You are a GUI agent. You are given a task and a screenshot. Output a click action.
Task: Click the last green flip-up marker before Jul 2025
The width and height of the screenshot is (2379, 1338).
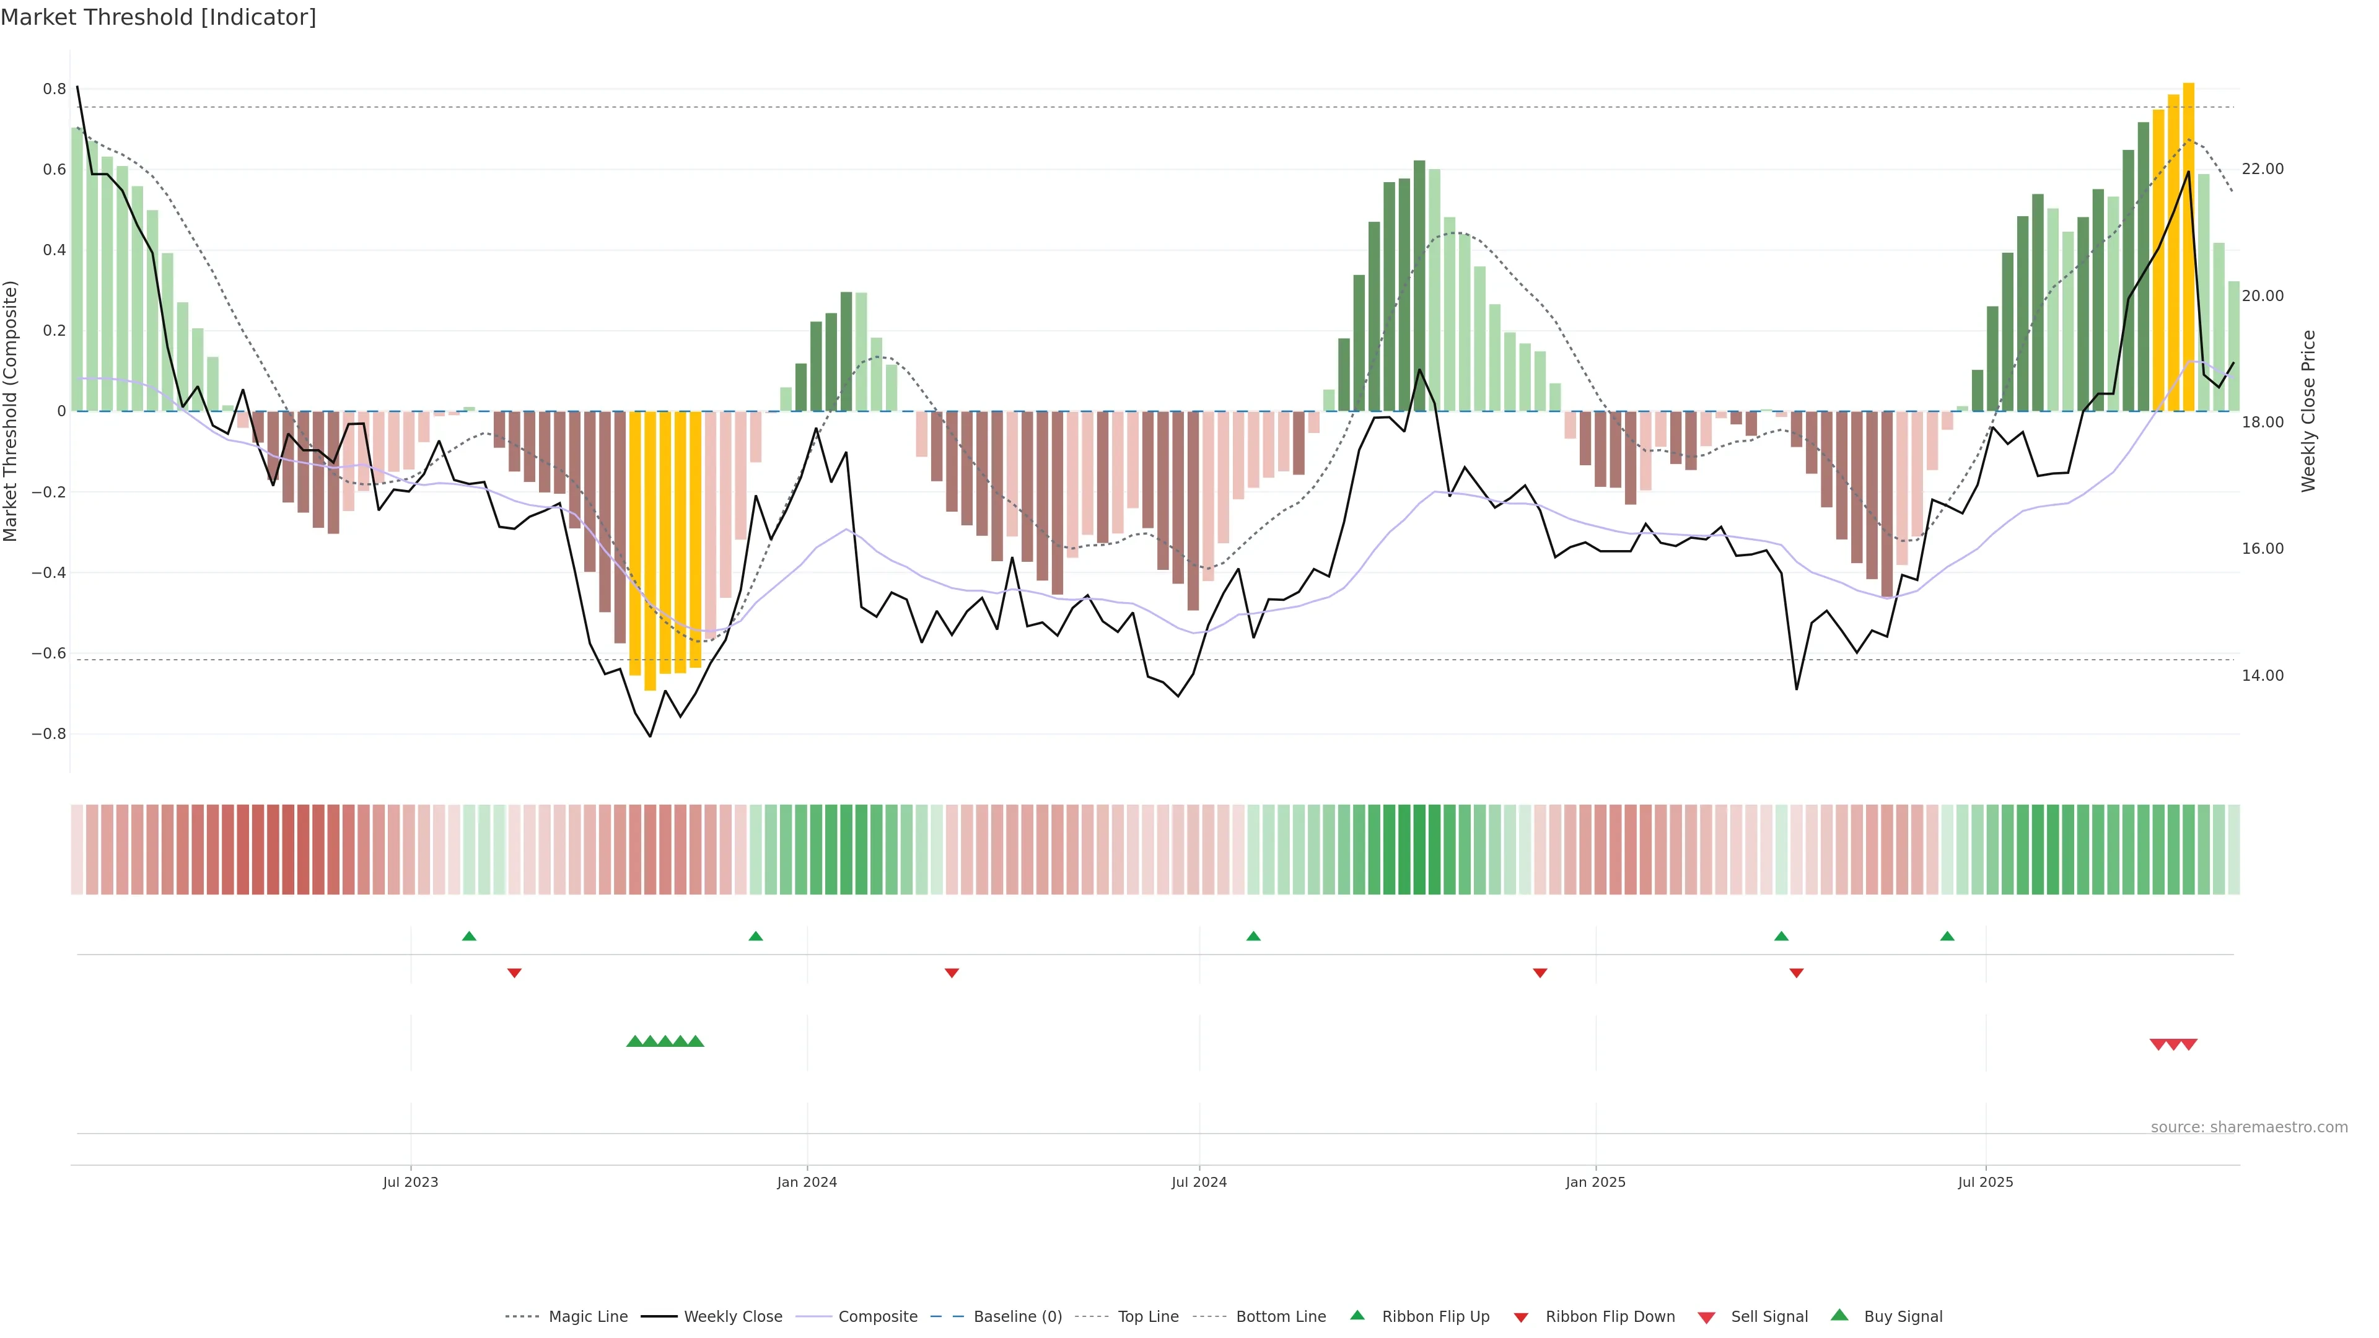pos(1948,937)
